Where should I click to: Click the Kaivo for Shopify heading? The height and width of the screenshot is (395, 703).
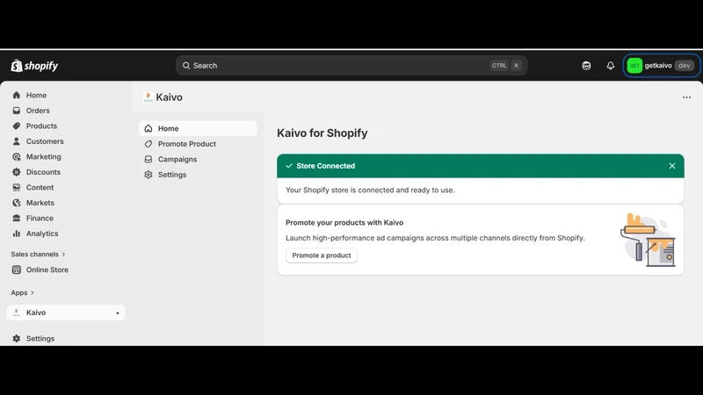[322, 133]
